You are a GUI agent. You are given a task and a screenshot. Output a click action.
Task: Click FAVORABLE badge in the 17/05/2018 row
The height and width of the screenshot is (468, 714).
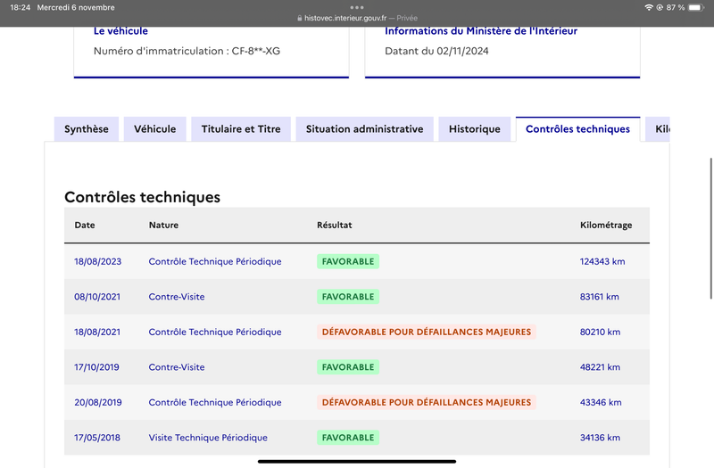pyautogui.click(x=348, y=438)
